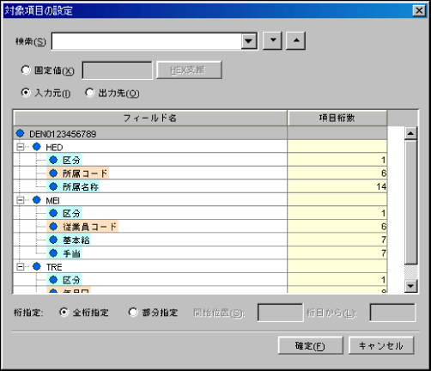The image size is (431, 371).
Task: Click the blue dot icon beside 所属コード
Action: point(53,173)
